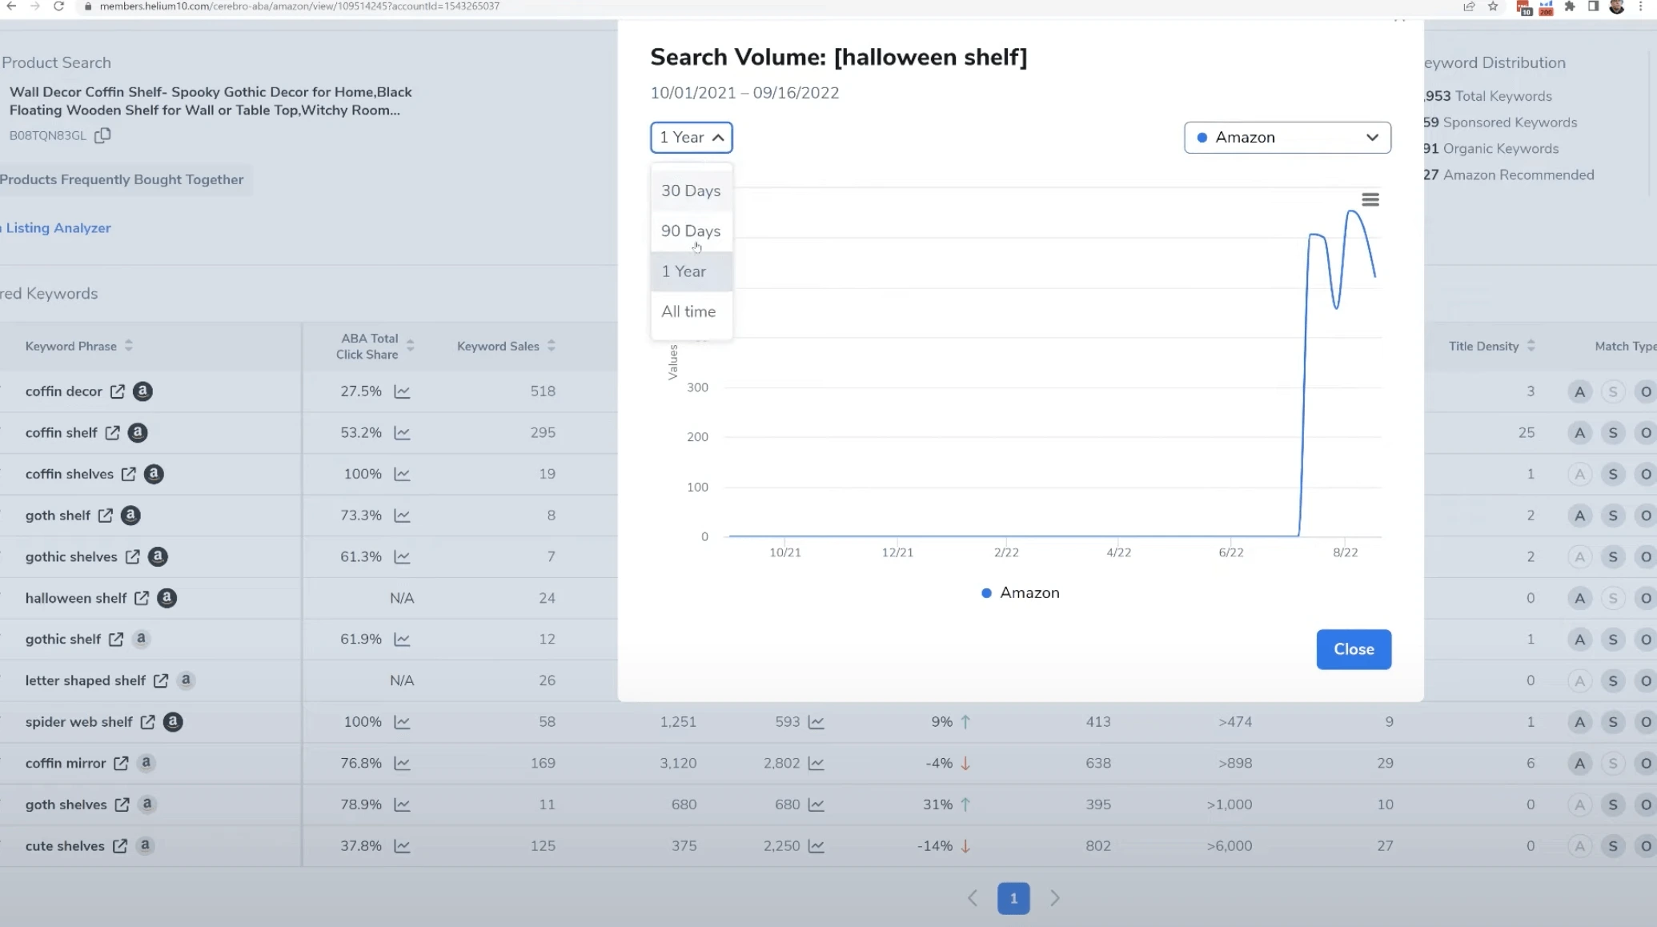The image size is (1657, 927).
Task: Open the chart export hamburger menu
Action: 1371,199
